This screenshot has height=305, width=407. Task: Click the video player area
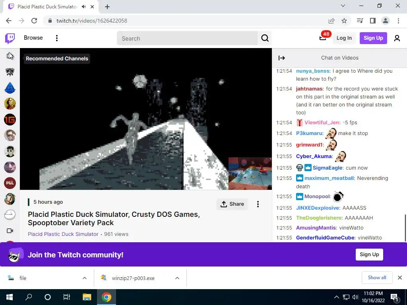(x=146, y=119)
